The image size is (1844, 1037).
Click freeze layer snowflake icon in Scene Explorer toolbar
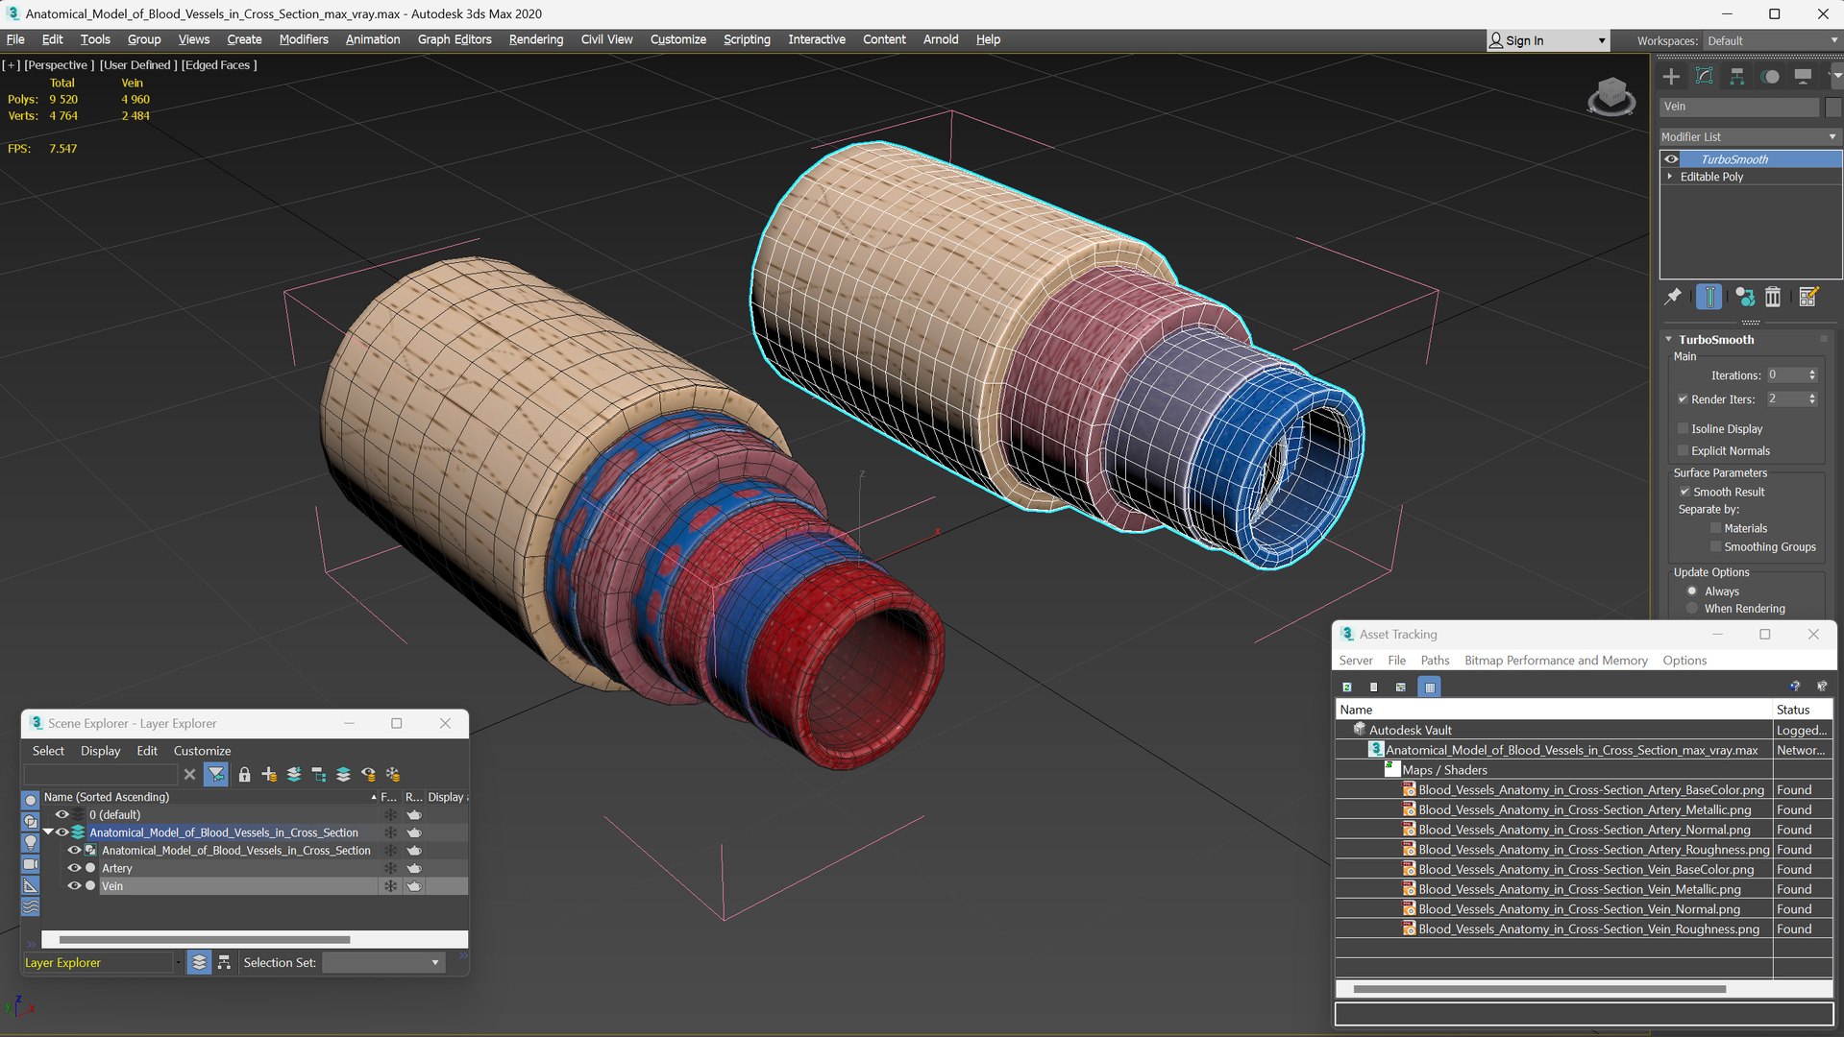[x=393, y=774]
